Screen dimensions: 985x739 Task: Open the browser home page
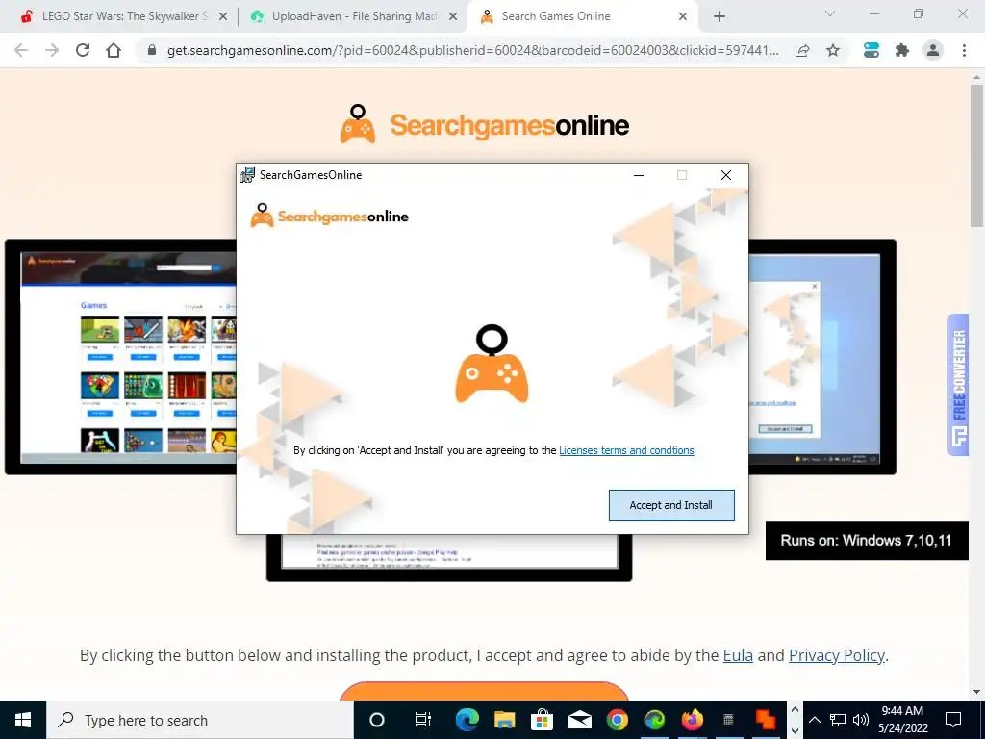coord(114,50)
